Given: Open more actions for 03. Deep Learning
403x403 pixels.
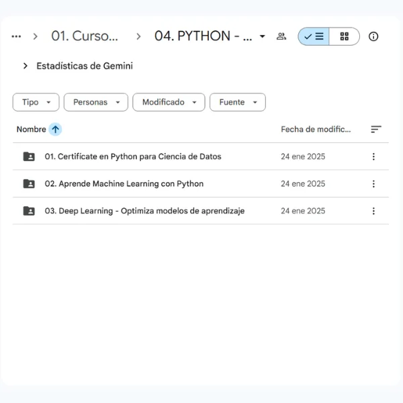Looking at the screenshot, I should (373, 211).
